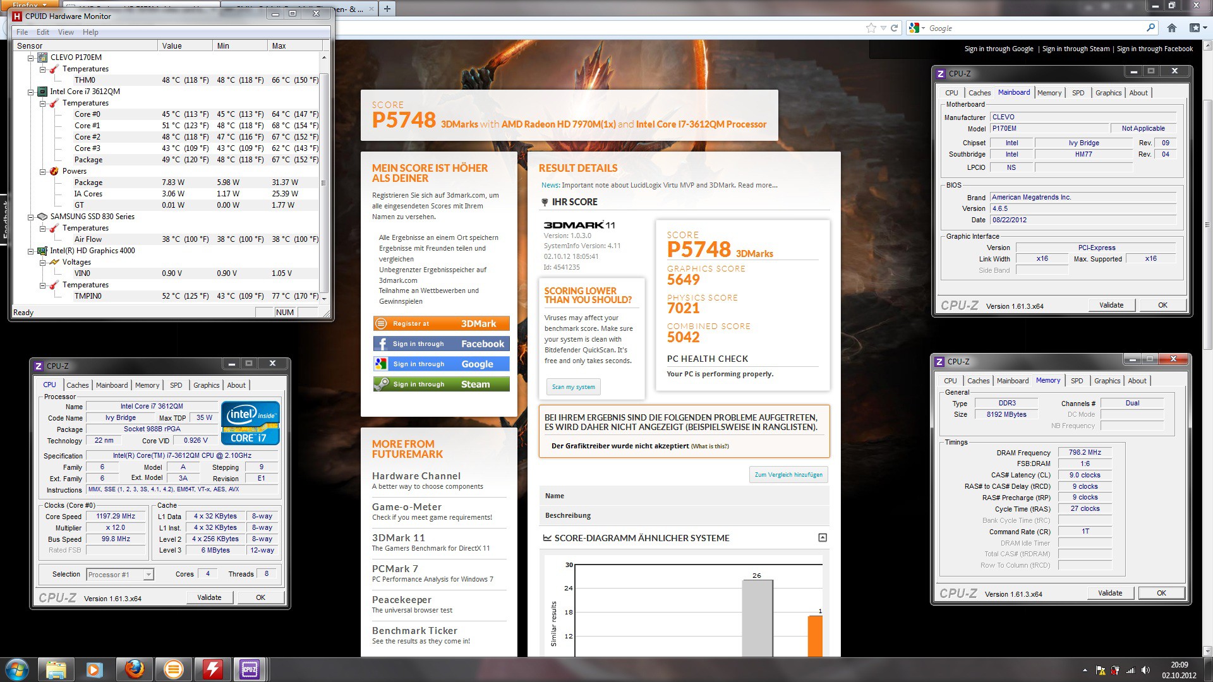
Task: Collapse SAMSUNG SSD 830 Series node
Action: click(30, 217)
